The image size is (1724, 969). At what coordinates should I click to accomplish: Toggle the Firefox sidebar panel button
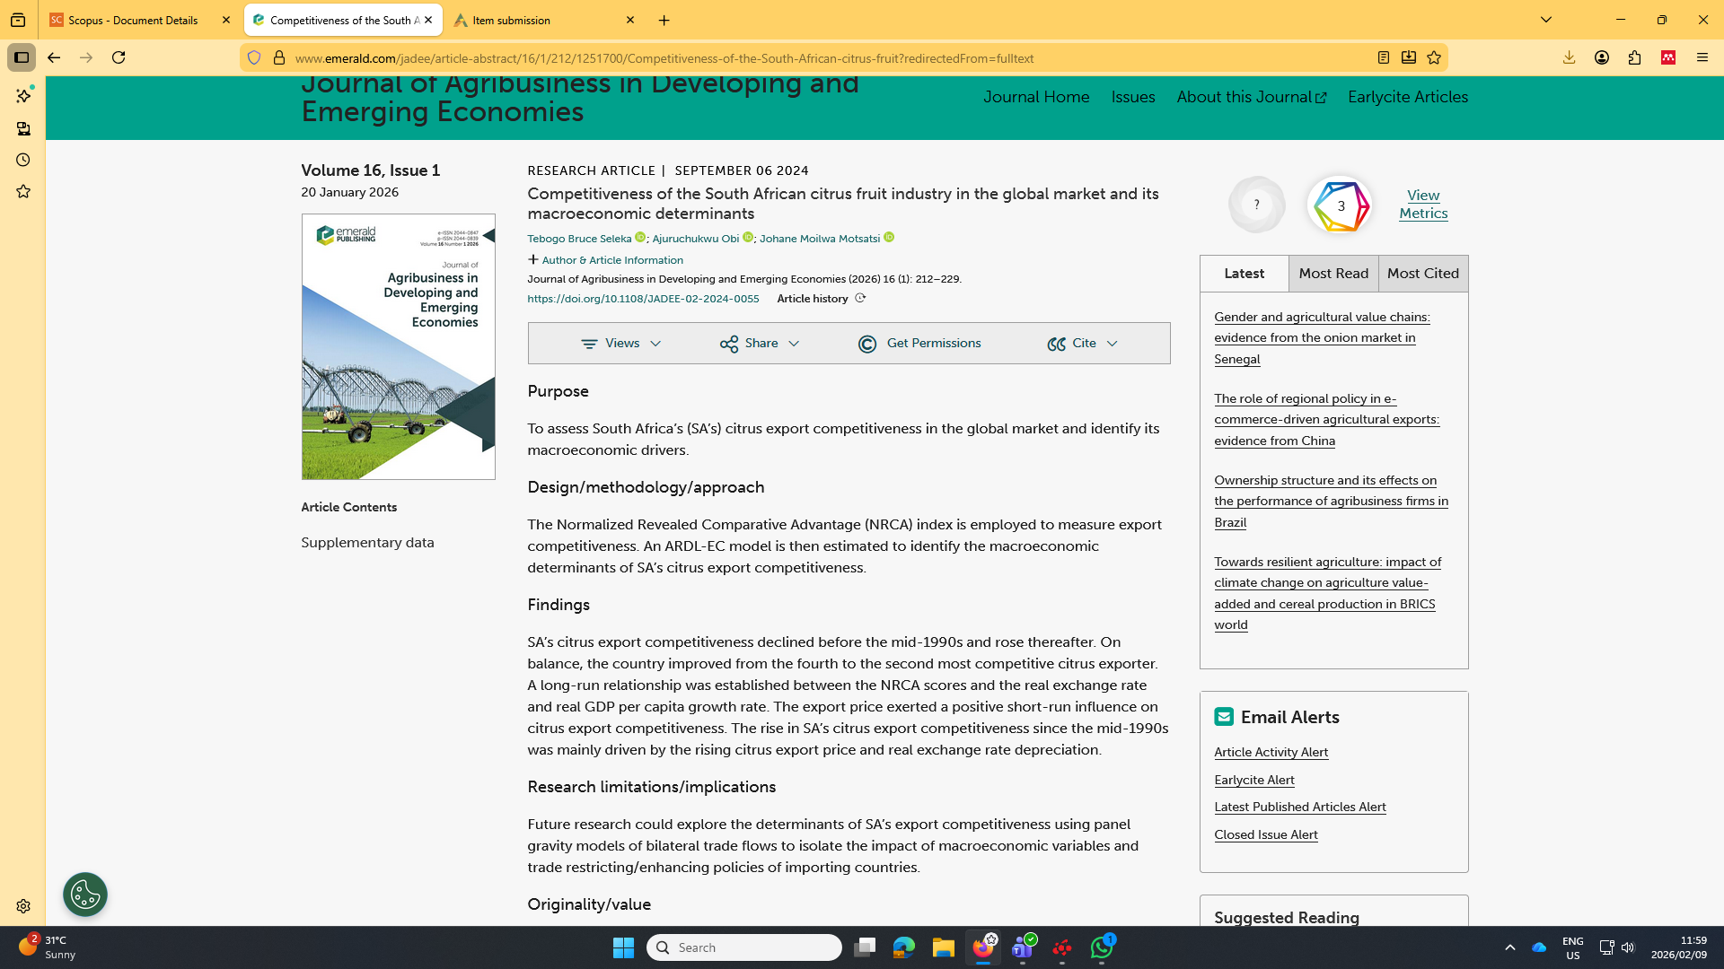click(22, 57)
